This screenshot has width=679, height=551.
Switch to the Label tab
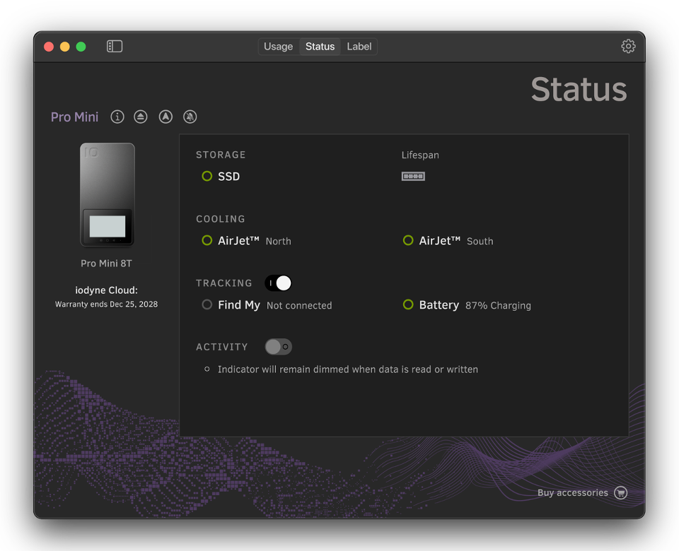(x=359, y=47)
